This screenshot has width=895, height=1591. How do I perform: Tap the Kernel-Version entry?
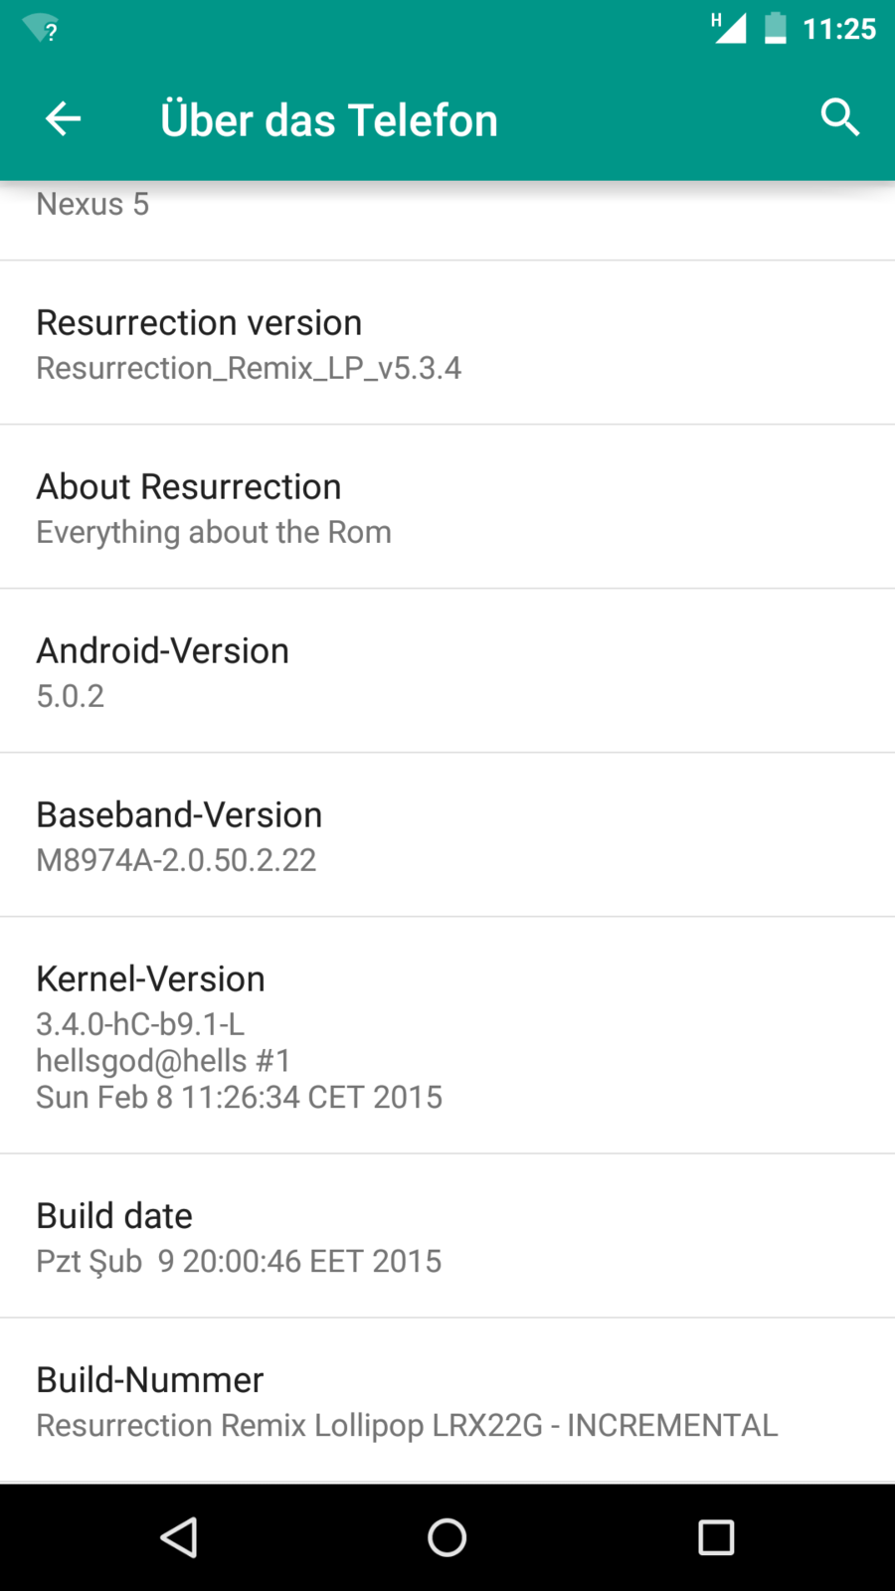447,1035
